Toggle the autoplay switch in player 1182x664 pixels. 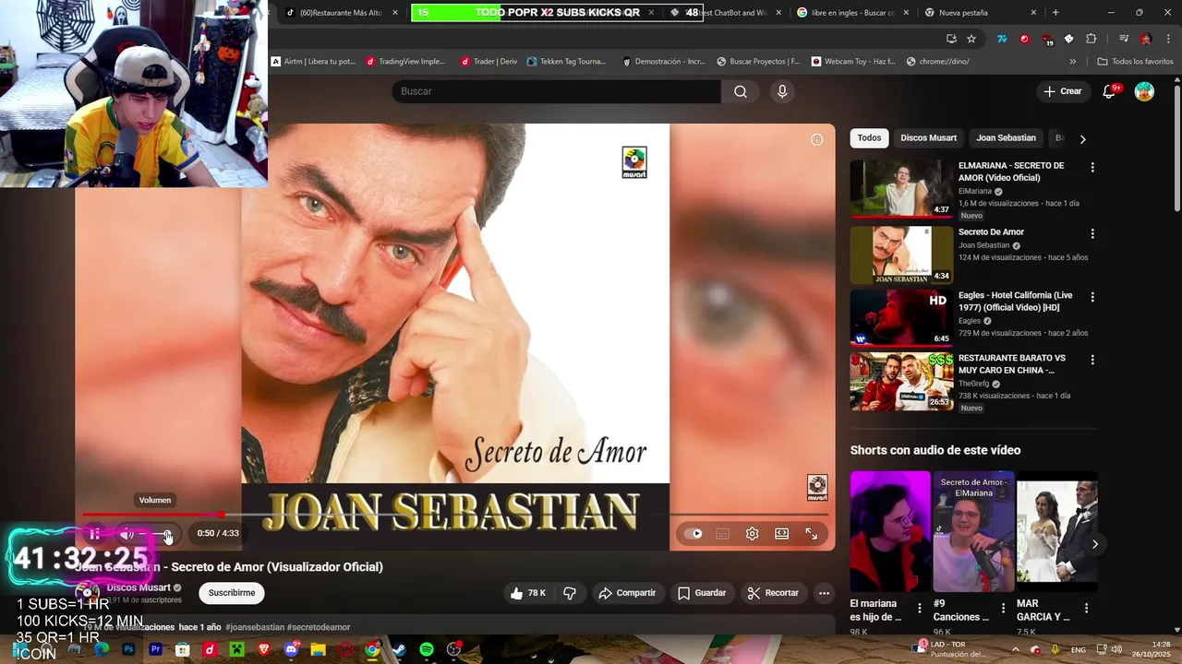pyautogui.click(x=694, y=533)
